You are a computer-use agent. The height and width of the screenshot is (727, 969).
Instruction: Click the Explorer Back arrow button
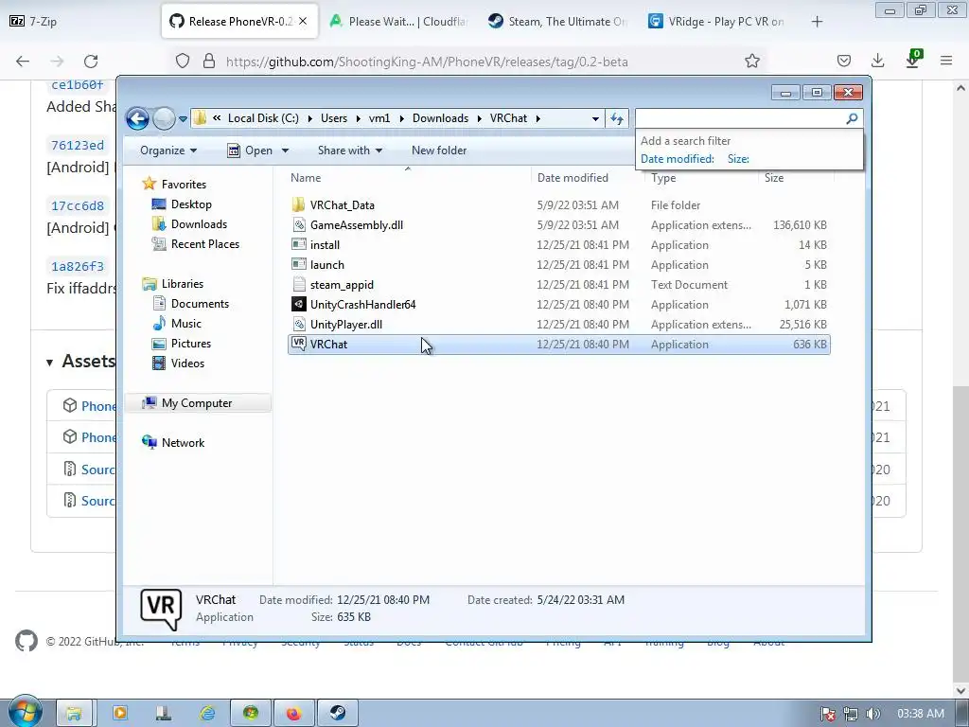click(137, 118)
